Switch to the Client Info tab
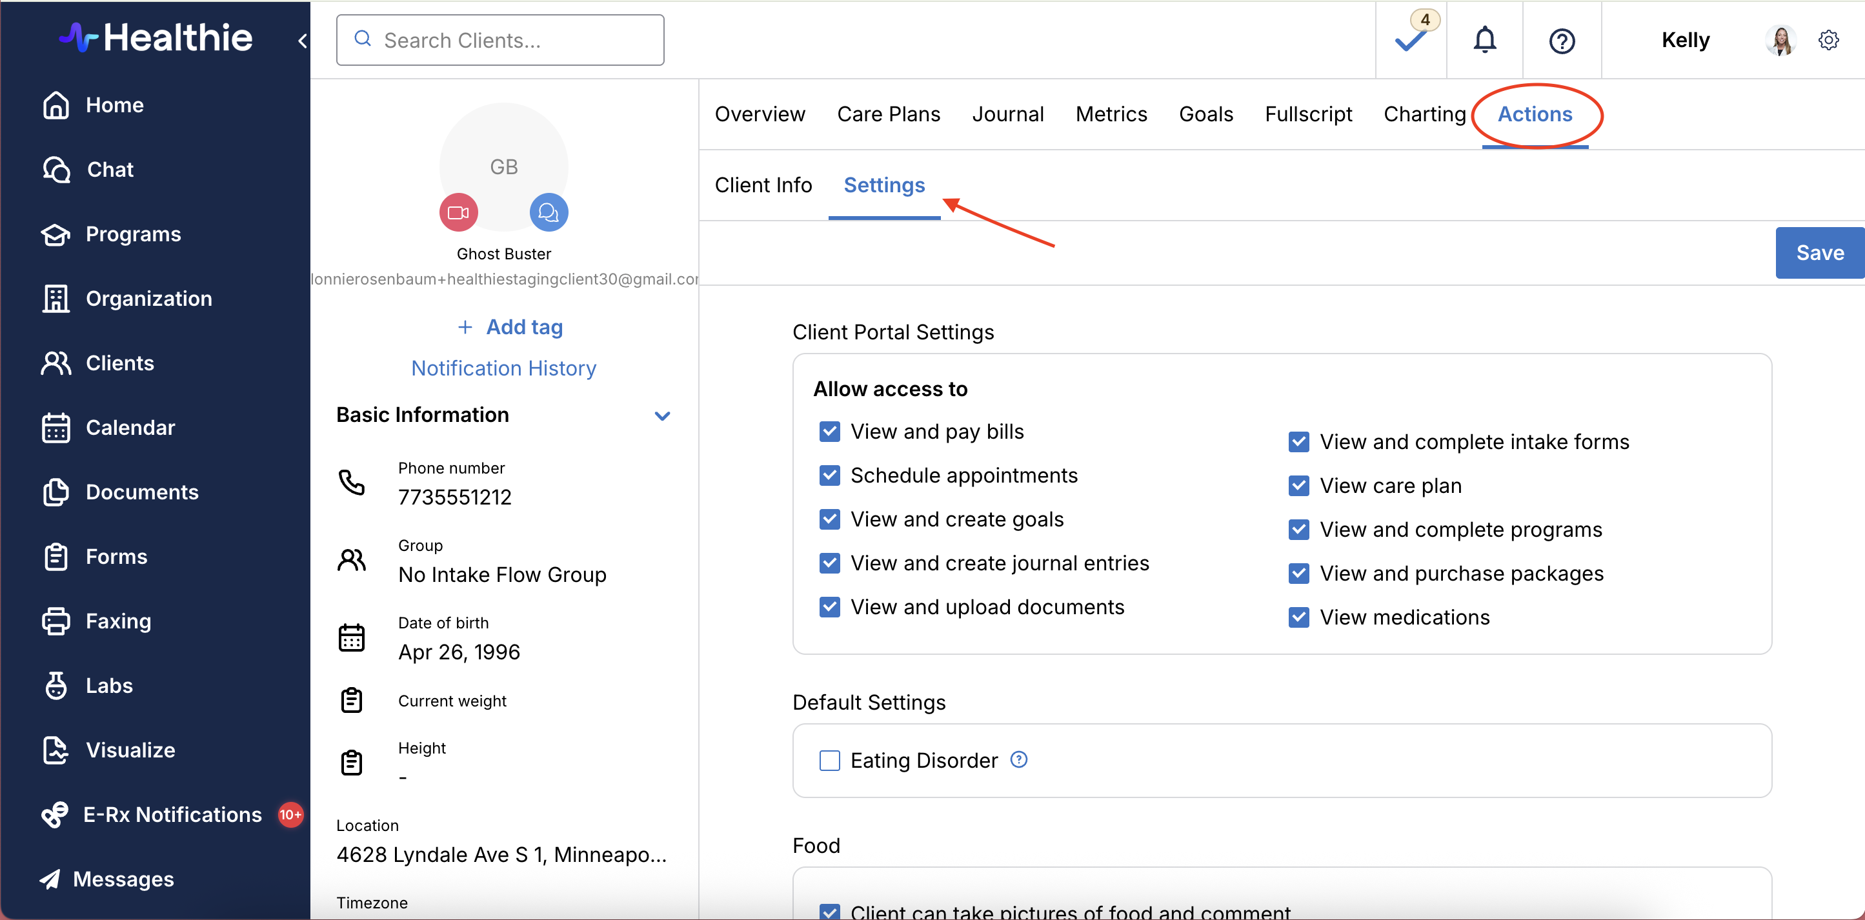The height and width of the screenshot is (920, 1865). coord(763,185)
